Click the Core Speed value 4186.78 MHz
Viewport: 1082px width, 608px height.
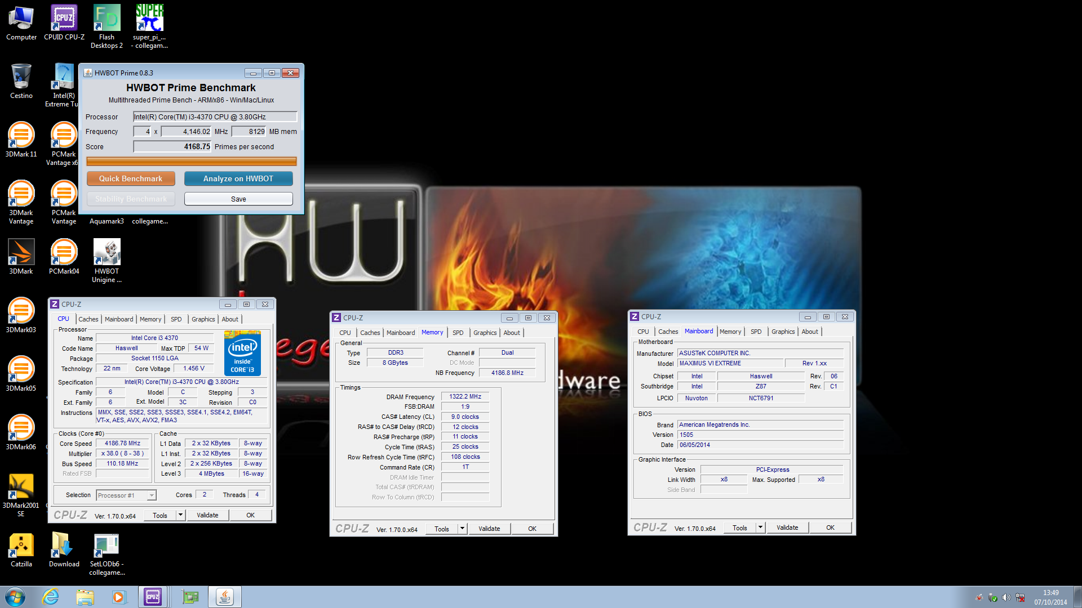tap(122, 443)
